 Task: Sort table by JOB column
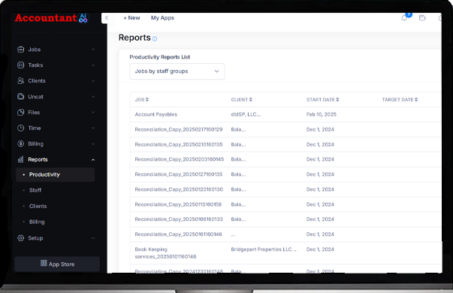(x=141, y=100)
